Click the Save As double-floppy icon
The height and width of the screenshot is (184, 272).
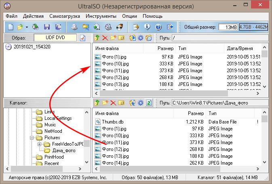[x=58, y=27]
